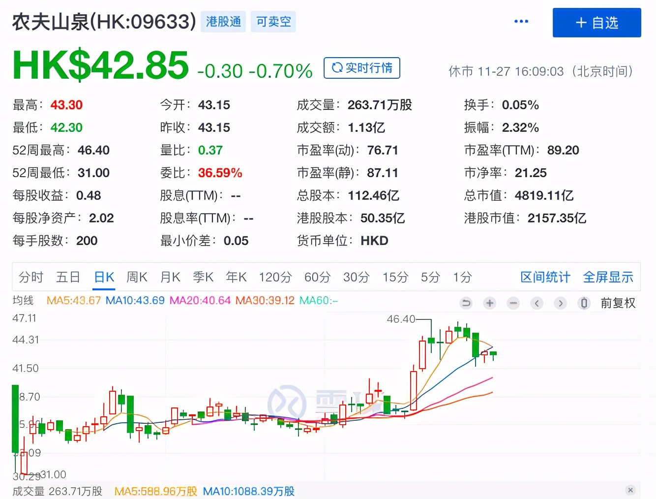Open more options via the ellipsis icon
This screenshot has width=656, height=499.
click(521, 21)
